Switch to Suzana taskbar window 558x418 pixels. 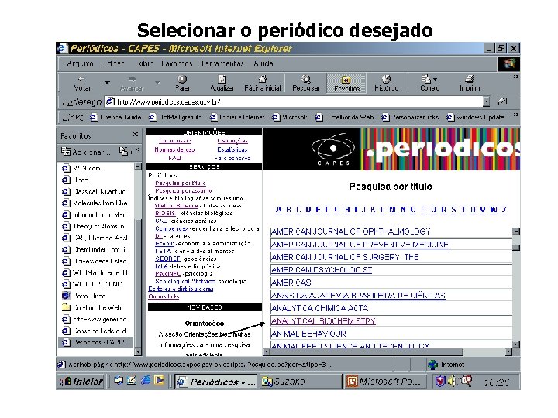tap(301, 382)
